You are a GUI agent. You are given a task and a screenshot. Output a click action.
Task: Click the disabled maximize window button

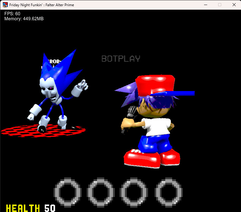pyautogui.click(x=220, y=5)
